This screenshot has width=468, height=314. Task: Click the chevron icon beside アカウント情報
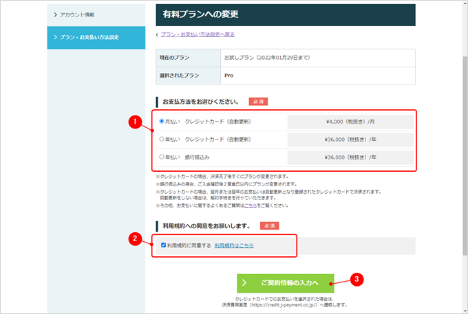point(56,14)
